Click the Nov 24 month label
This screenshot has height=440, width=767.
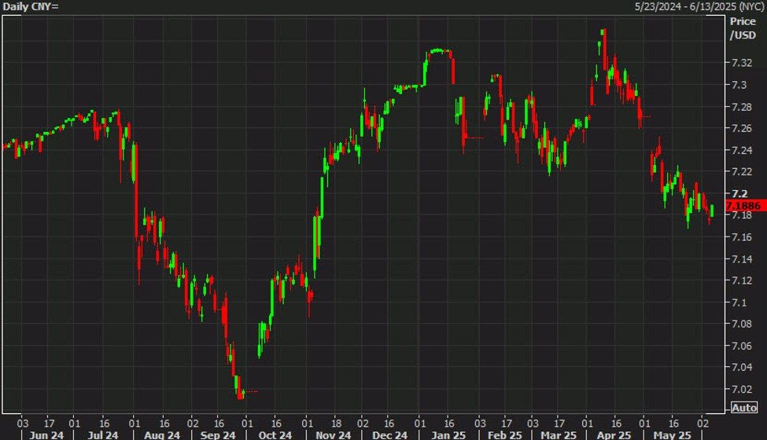point(334,434)
